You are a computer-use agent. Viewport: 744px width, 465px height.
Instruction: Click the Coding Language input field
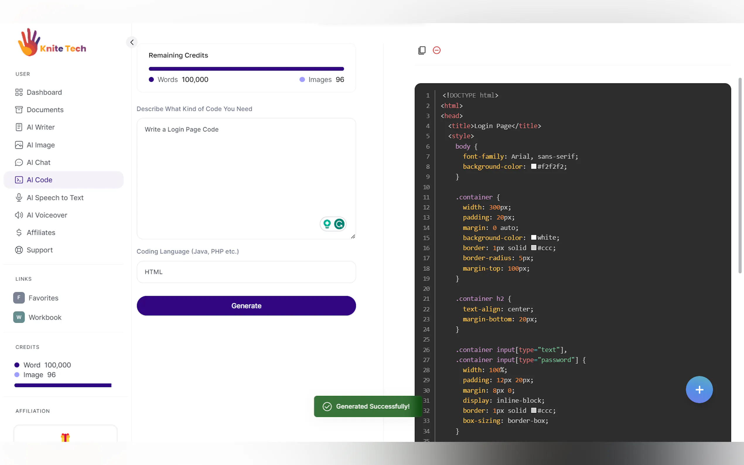coord(246,272)
